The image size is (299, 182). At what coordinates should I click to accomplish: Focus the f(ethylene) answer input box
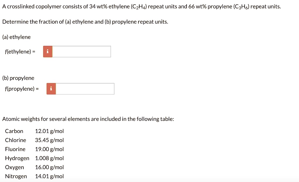tap(81, 52)
